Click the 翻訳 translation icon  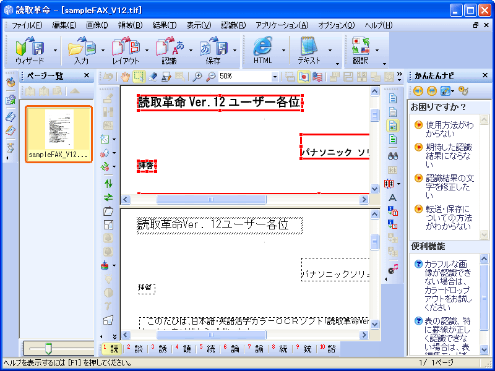[361, 50]
